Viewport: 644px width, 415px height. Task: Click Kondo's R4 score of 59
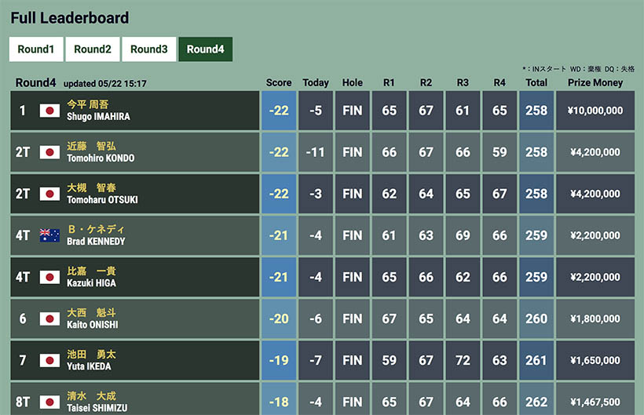pyautogui.click(x=499, y=152)
